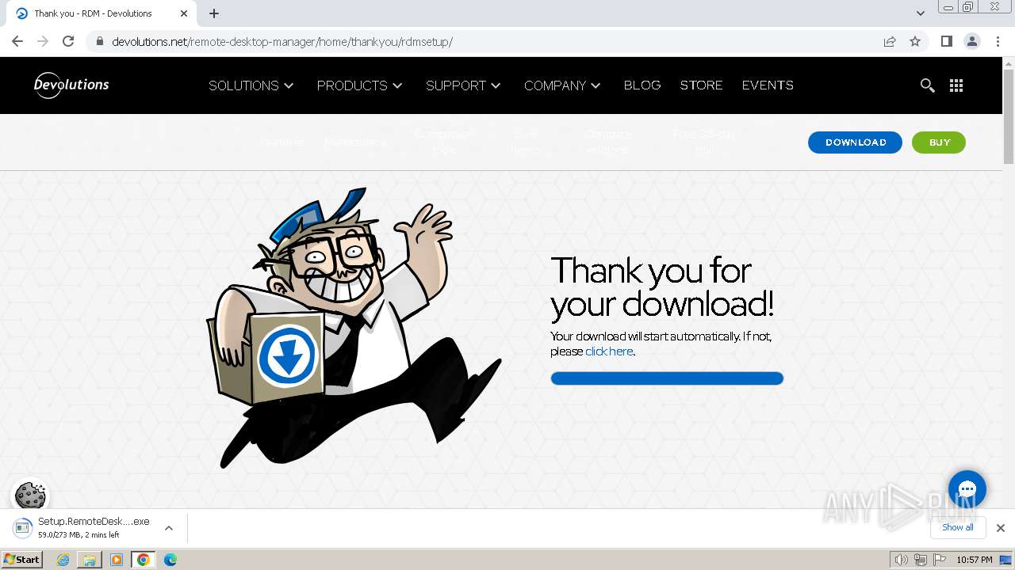Open media player taskbar icon
The image size is (1015, 570).
coord(117,560)
